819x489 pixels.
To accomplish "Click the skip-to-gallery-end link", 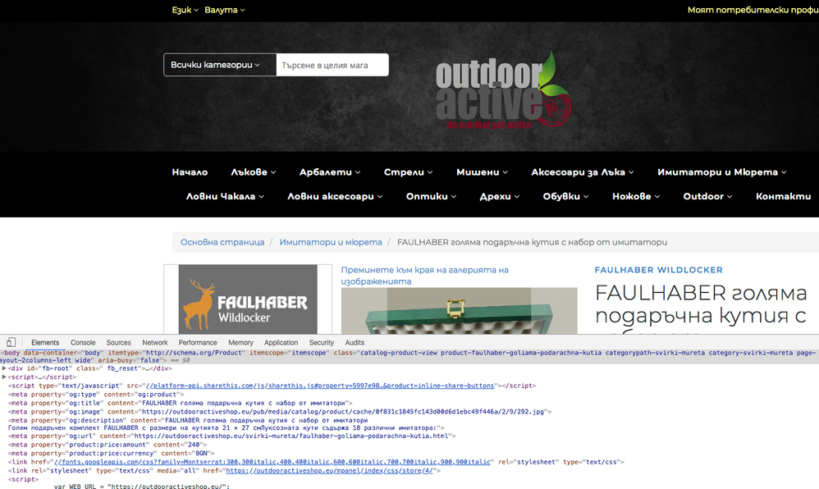I will point(424,276).
